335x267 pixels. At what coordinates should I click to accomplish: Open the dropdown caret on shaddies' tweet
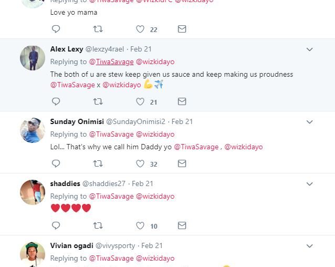click(x=309, y=184)
